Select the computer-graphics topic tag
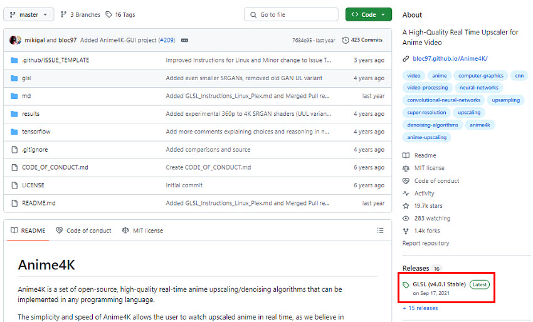The image size is (533, 322). tap(481, 75)
